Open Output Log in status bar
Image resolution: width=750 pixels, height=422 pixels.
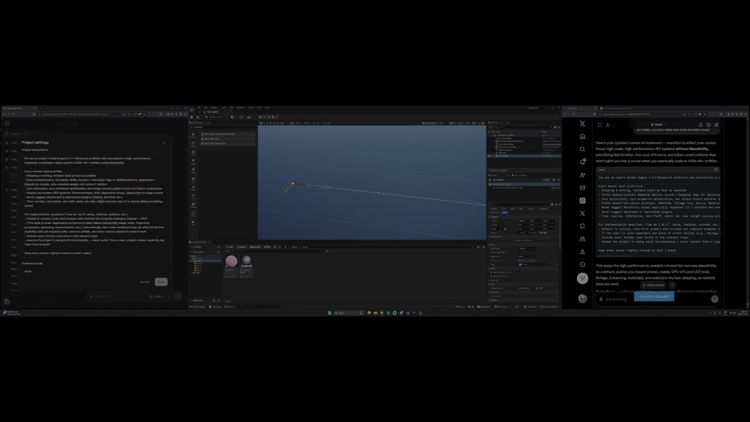215,307
